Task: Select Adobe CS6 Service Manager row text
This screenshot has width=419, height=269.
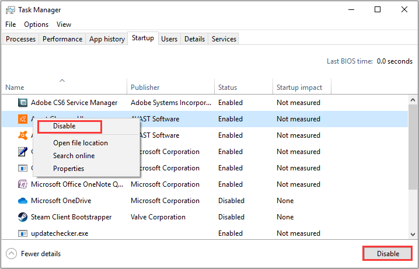Action: coord(74,103)
